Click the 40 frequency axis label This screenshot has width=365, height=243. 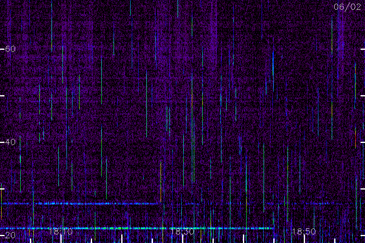click(10, 142)
